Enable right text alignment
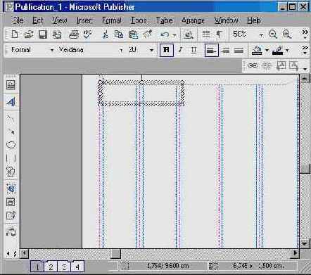311x275 pixels. 239,50
